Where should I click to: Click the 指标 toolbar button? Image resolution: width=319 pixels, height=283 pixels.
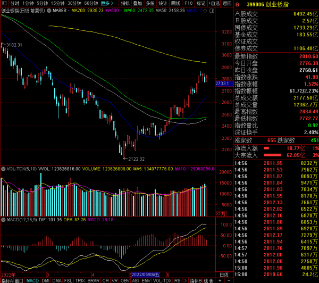[x=124, y=3]
